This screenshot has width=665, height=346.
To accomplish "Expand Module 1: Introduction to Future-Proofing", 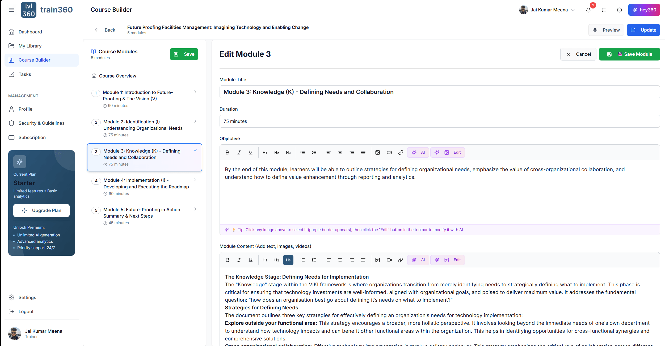I will [195, 92].
